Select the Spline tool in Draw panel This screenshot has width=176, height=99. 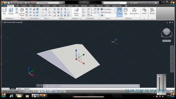pos(43,12)
